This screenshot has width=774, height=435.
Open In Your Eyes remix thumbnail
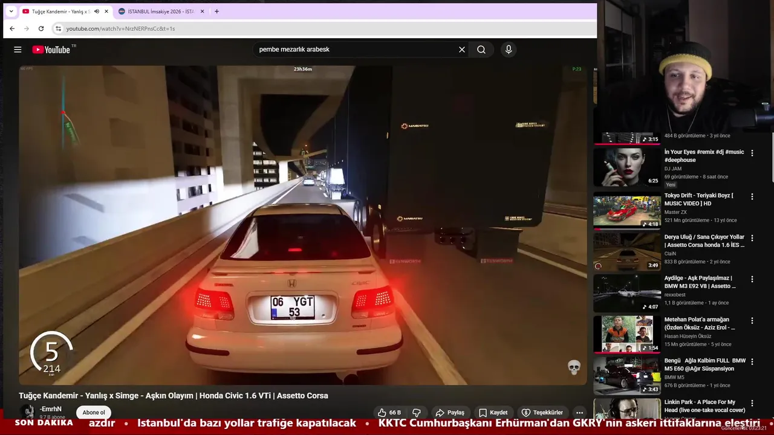click(x=627, y=167)
